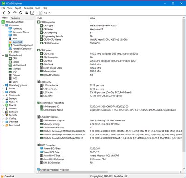Click the user profile toolbar icon
Screen dimensions: 186x178
pos(27,13)
